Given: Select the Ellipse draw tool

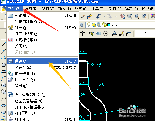Looking at the screenshot, I should (4, 105).
